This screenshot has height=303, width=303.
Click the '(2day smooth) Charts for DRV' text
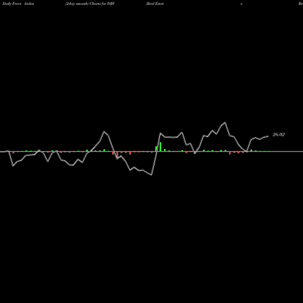[90, 4]
